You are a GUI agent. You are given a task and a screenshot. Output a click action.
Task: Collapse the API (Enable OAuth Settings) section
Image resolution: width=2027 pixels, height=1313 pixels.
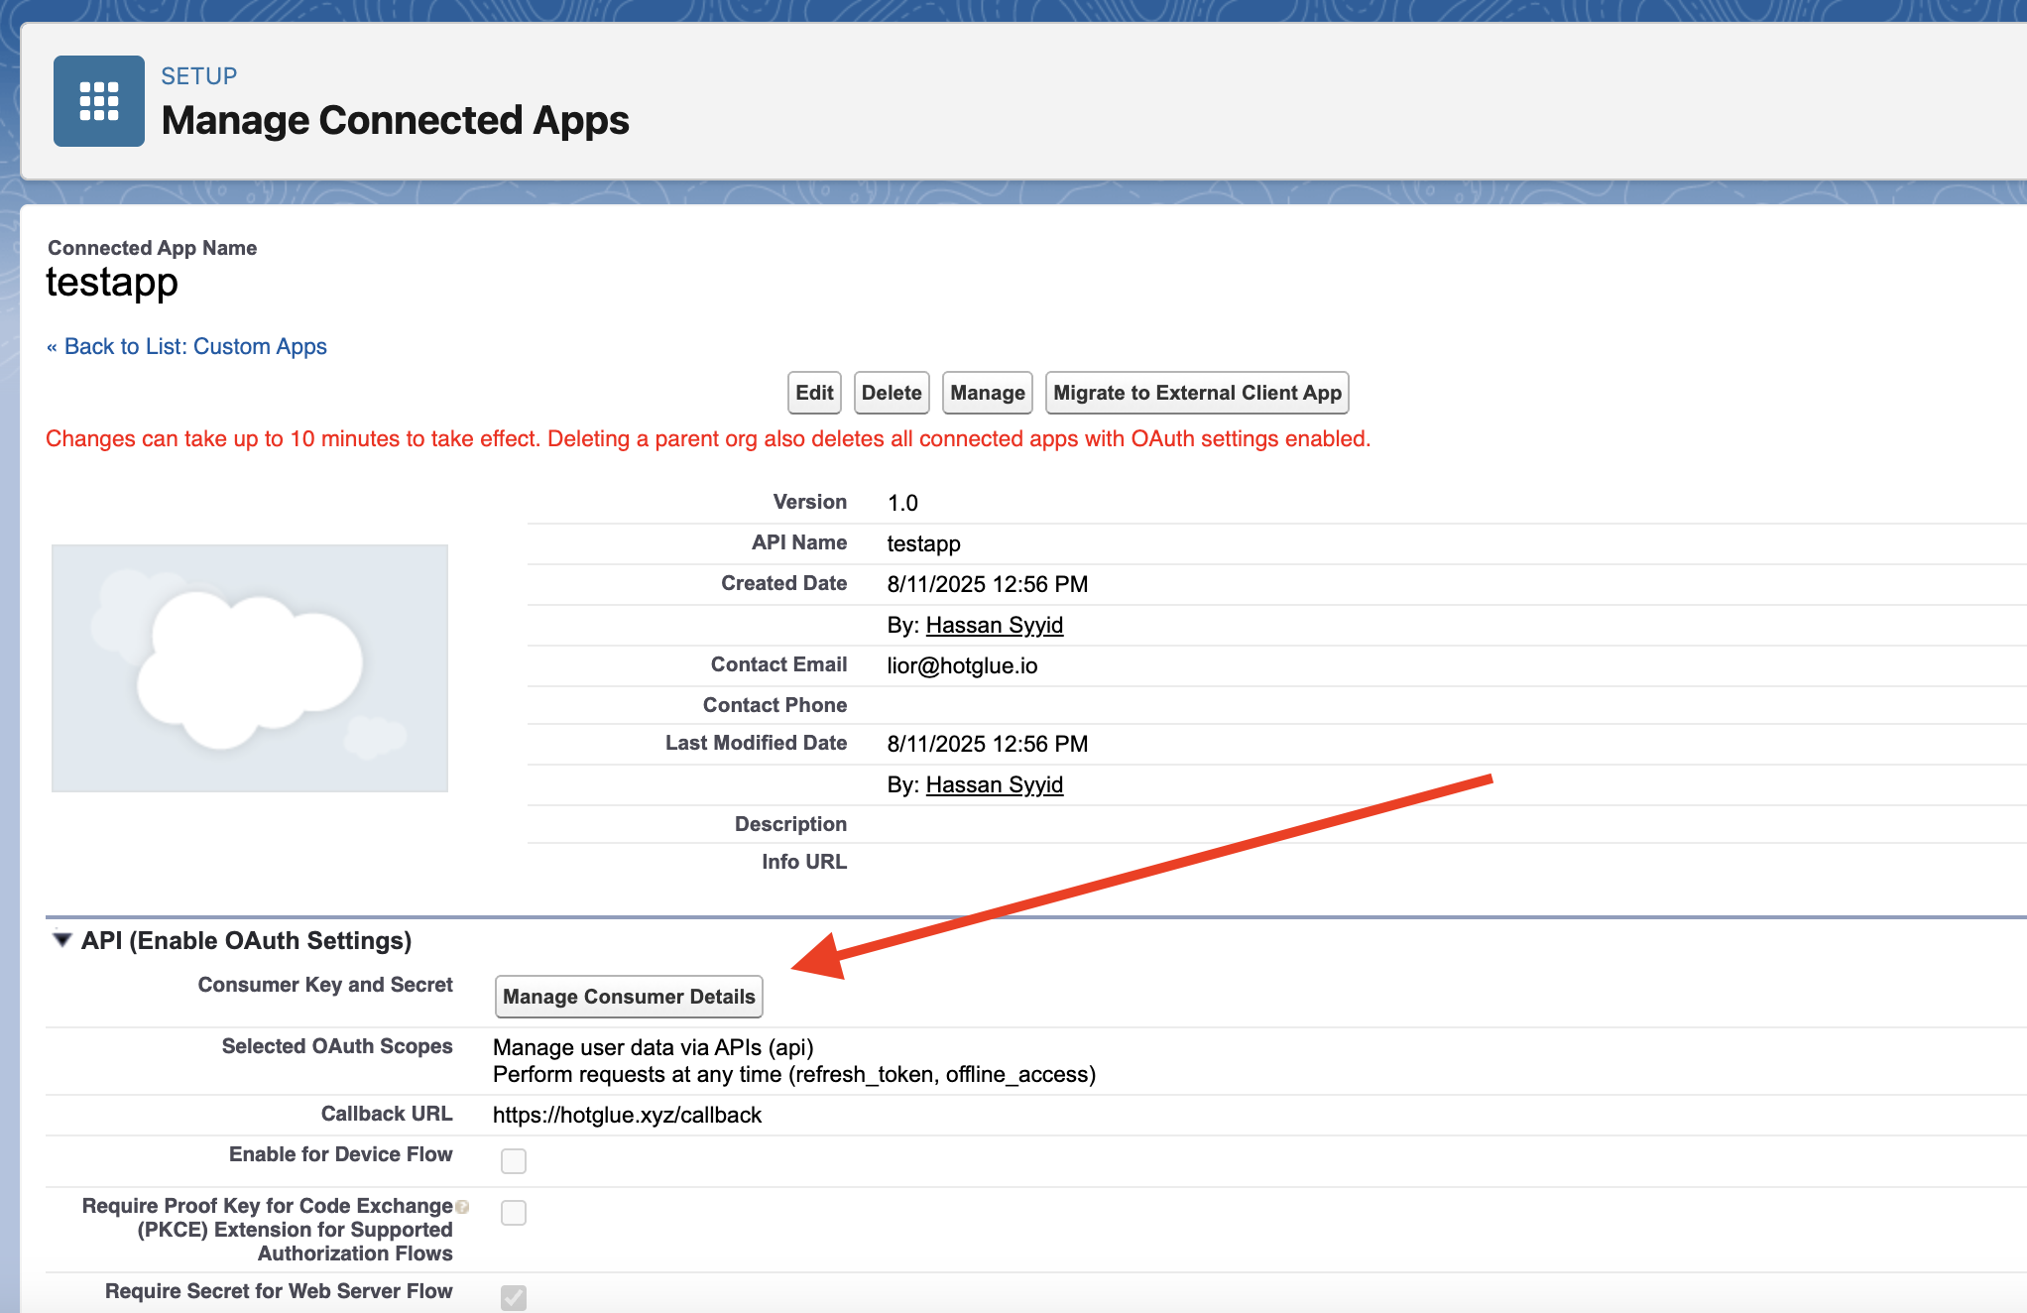tap(62, 939)
